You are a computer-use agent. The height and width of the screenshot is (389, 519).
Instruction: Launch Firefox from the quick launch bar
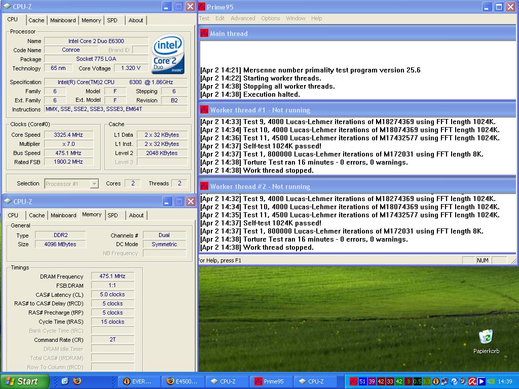pos(77,381)
